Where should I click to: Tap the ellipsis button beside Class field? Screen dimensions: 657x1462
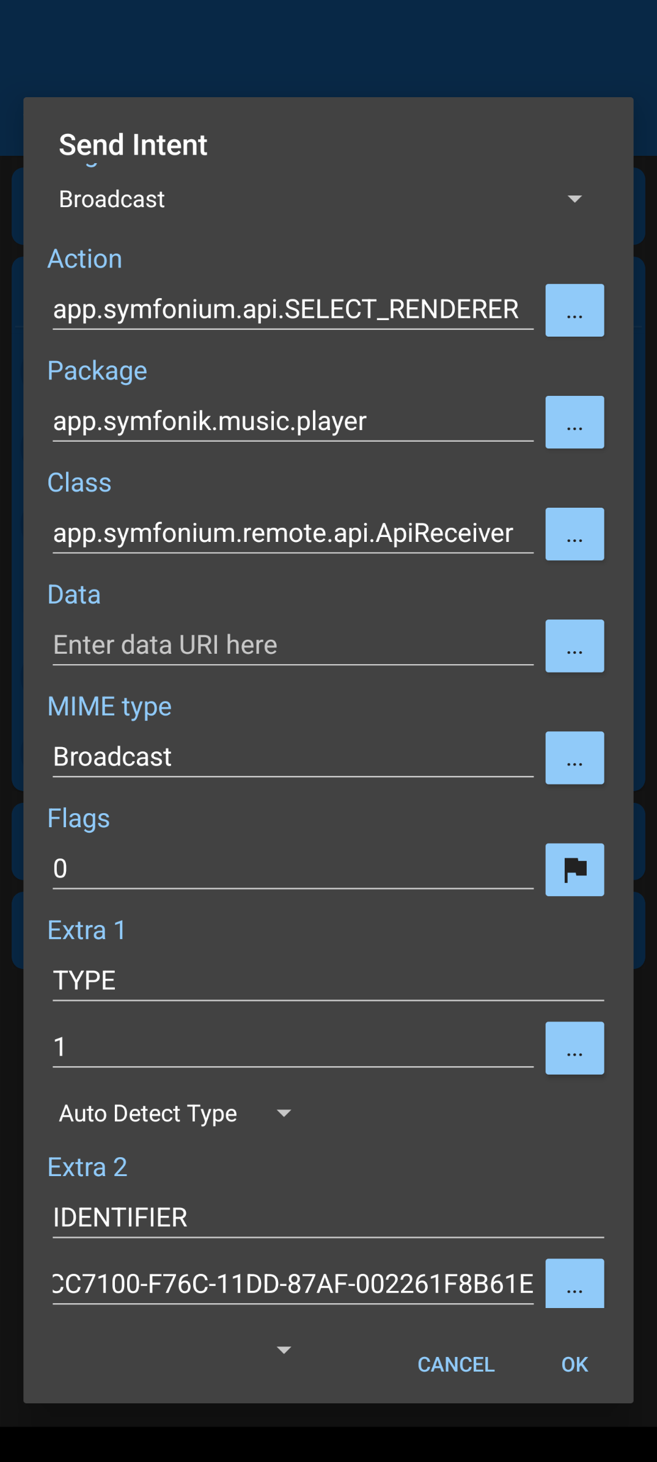tap(574, 534)
